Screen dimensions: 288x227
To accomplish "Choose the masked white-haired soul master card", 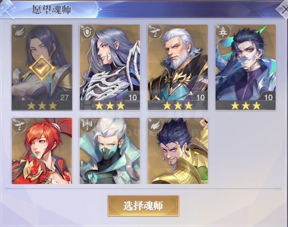I will (110, 151).
